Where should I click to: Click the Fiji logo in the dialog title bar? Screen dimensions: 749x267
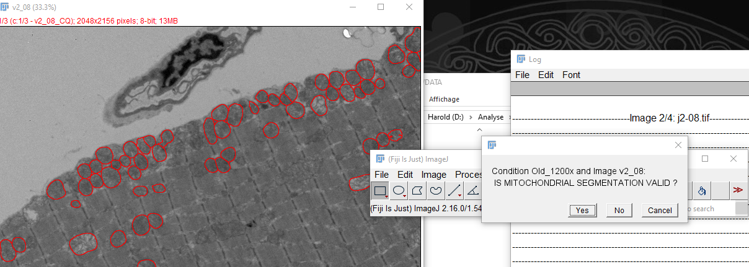click(x=492, y=145)
